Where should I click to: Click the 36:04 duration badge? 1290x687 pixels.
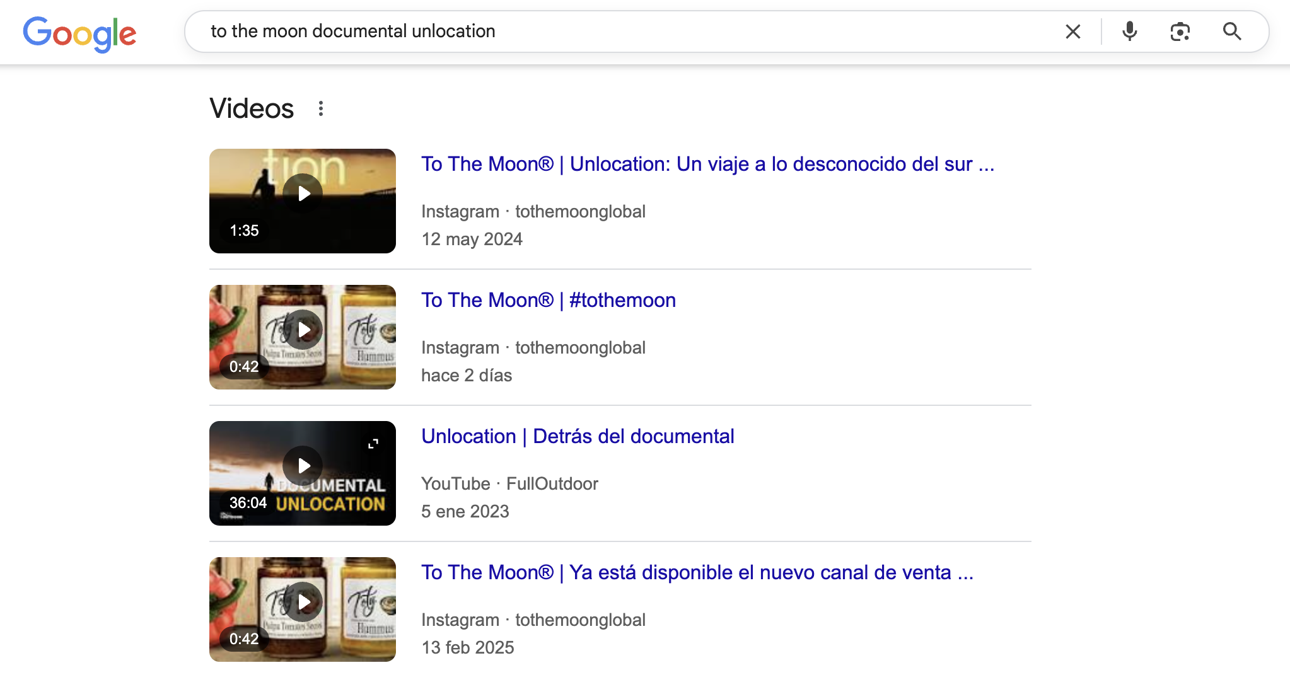click(248, 502)
